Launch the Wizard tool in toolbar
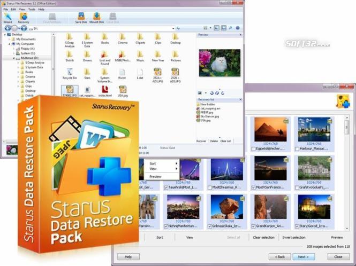 click(x=7, y=18)
